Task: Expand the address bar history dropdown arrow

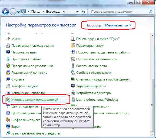Action: [77, 12]
